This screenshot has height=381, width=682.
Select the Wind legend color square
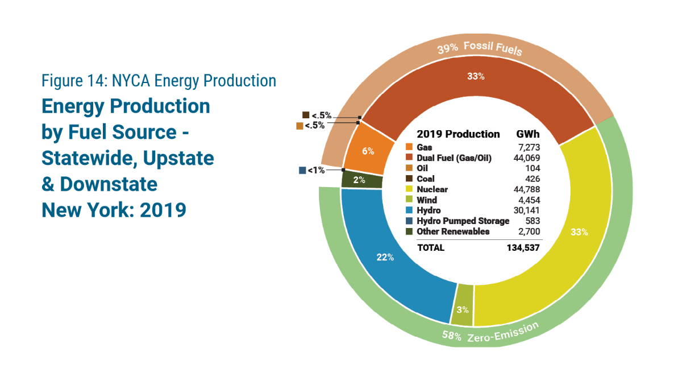click(409, 200)
